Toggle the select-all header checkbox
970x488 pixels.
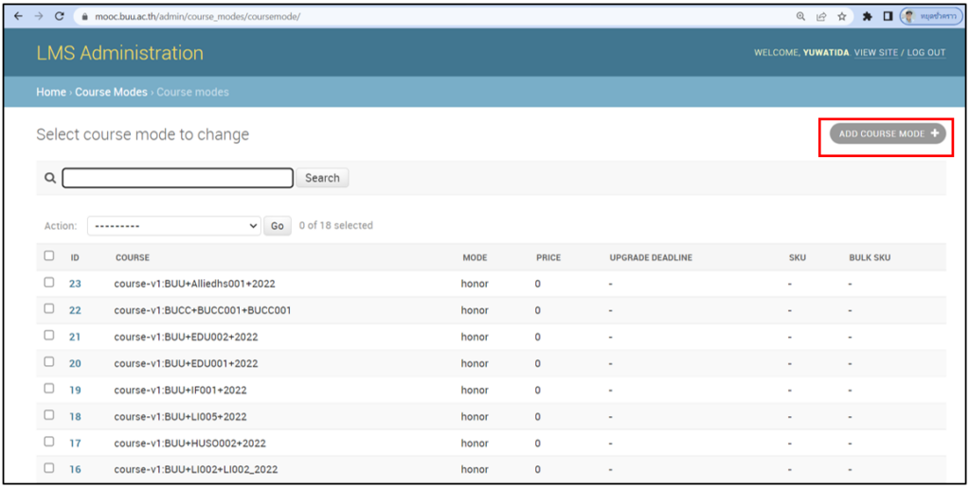pos(49,256)
